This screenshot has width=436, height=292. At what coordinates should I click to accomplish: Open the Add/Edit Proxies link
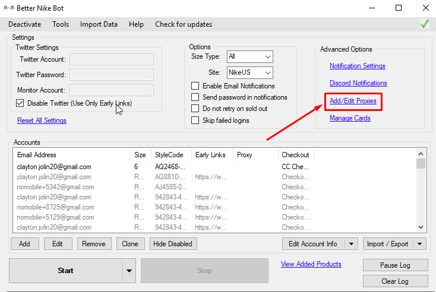[x=353, y=101]
